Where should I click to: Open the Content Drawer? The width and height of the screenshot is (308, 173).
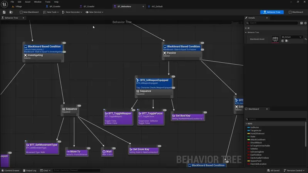(x=10, y=170)
